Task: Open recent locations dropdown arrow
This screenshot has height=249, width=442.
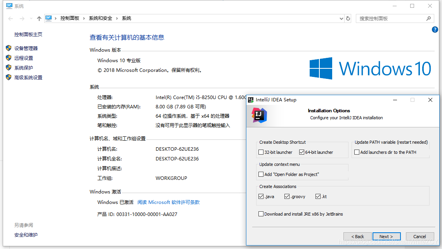Action: pos(31,19)
